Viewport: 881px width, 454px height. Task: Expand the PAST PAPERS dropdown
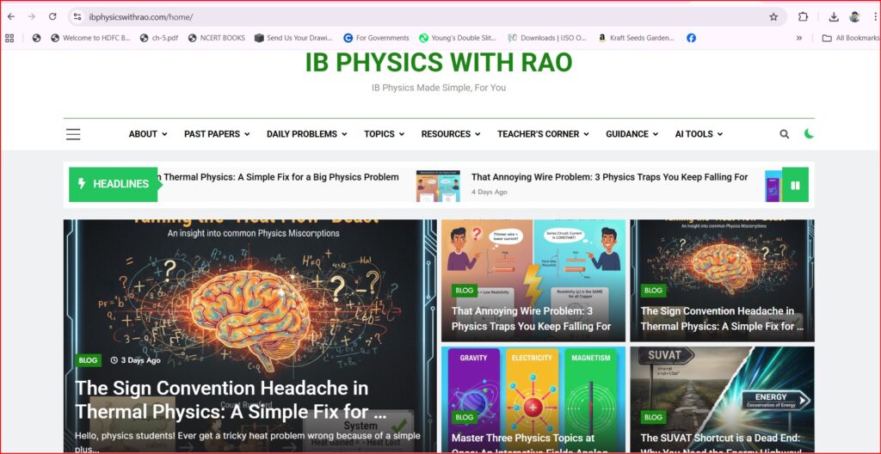click(x=216, y=134)
